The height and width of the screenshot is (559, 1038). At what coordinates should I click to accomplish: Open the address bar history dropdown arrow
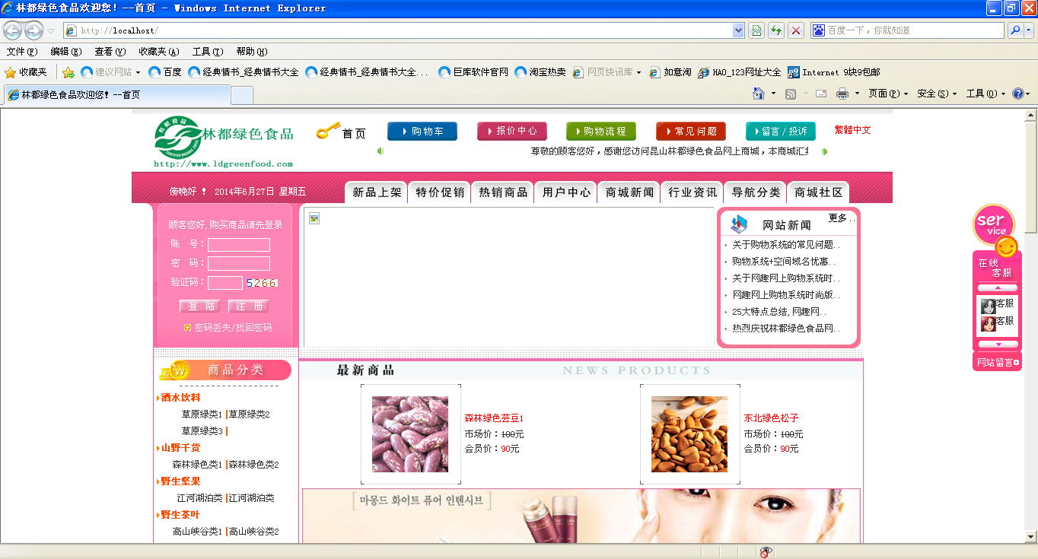click(738, 30)
